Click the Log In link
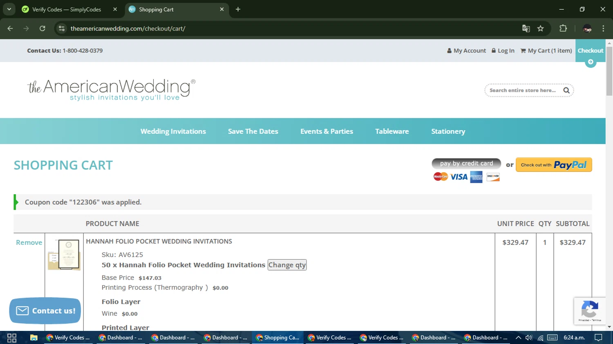Viewport: 613px width, 344px height. pyautogui.click(x=503, y=51)
